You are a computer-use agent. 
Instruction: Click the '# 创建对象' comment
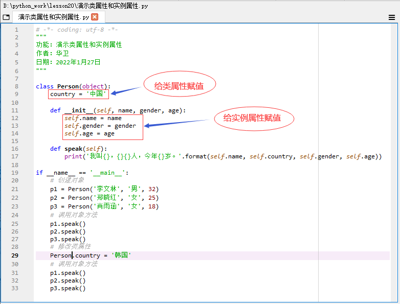[67, 180]
